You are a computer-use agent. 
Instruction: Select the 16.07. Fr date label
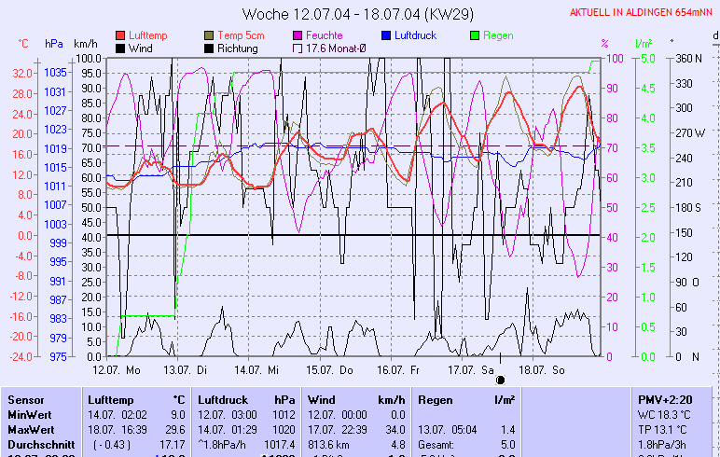click(397, 369)
